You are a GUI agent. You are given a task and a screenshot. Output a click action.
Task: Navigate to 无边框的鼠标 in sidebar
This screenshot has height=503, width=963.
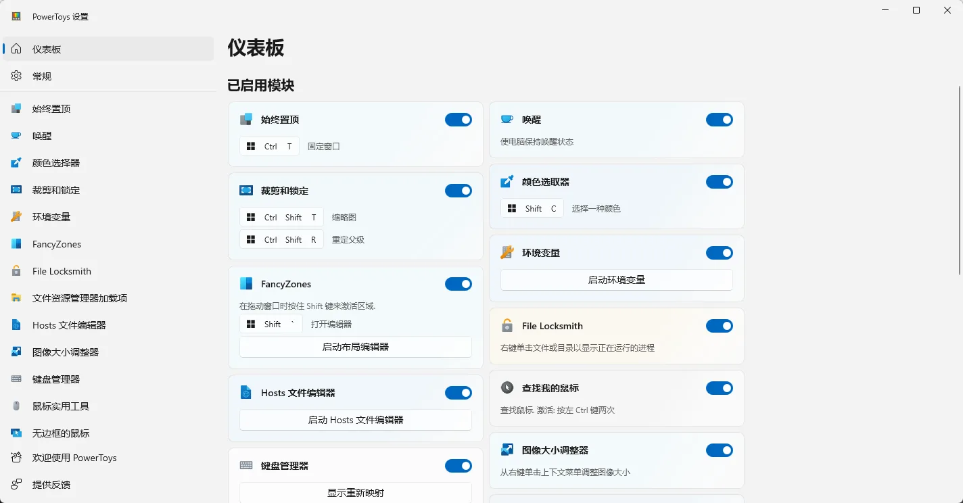pyautogui.click(x=108, y=433)
